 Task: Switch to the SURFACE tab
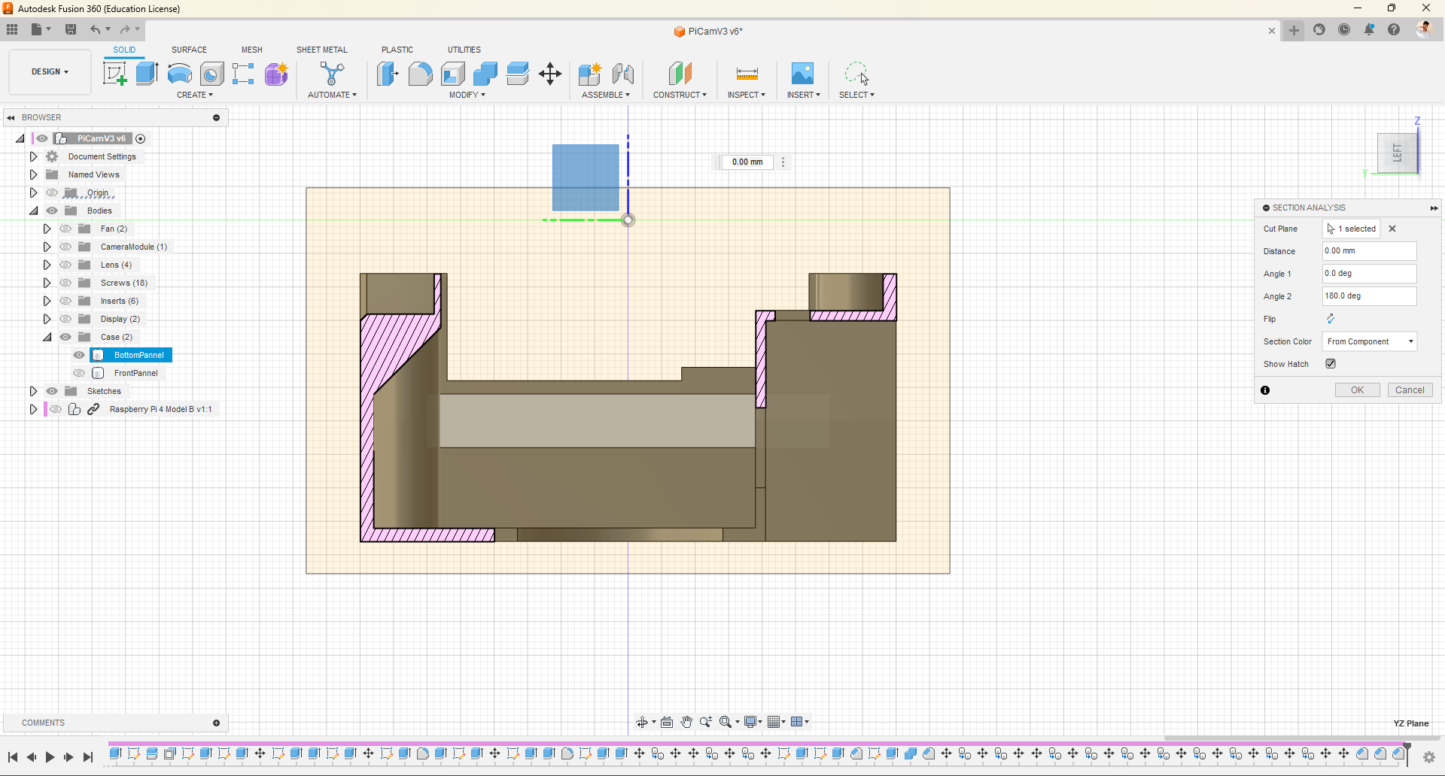(189, 50)
